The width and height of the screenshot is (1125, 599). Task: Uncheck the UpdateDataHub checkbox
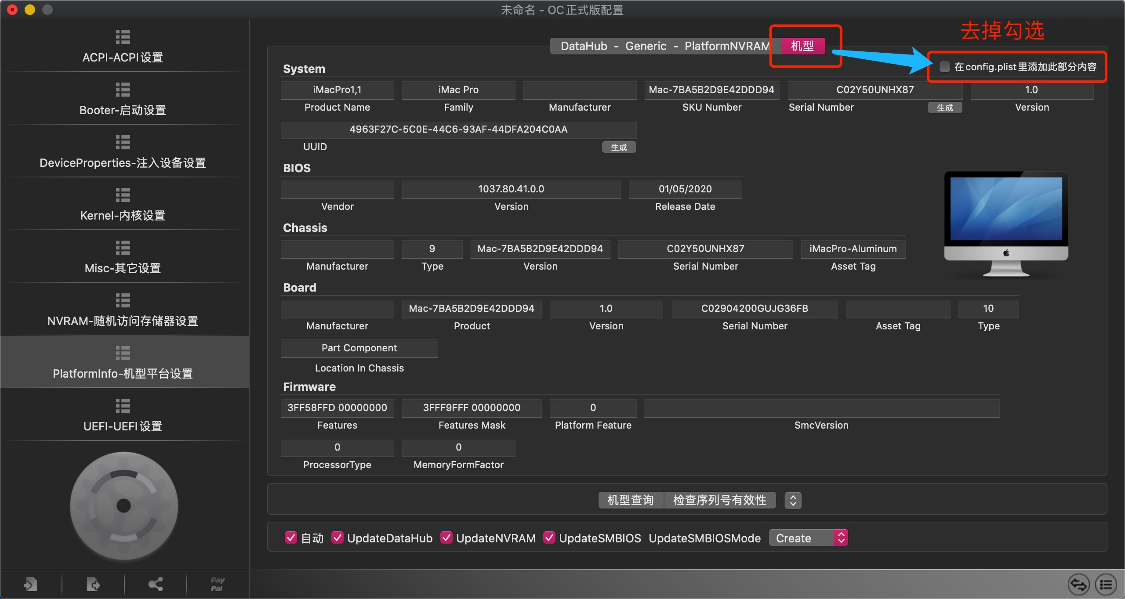(x=337, y=538)
